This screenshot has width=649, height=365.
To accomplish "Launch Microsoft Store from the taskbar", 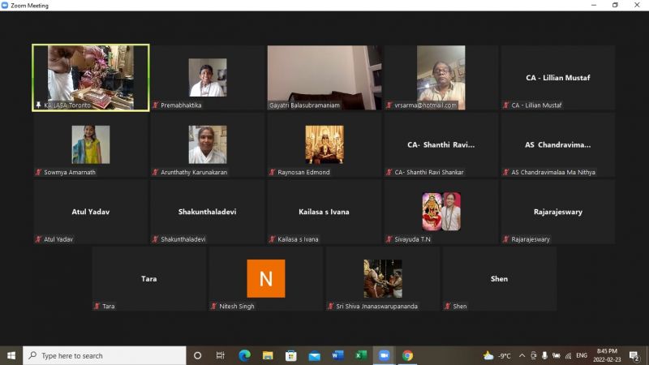I will pyautogui.click(x=291, y=355).
